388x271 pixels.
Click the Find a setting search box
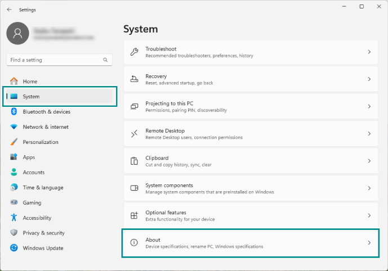click(x=54, y=60)
